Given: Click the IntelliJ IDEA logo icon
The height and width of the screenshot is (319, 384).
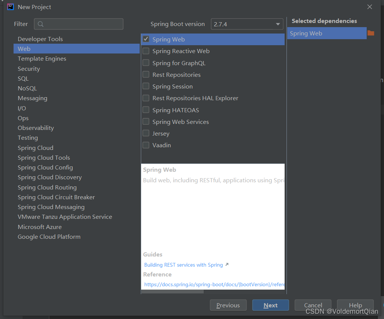Looking at the screenshot, I should (x=11, y=7).
